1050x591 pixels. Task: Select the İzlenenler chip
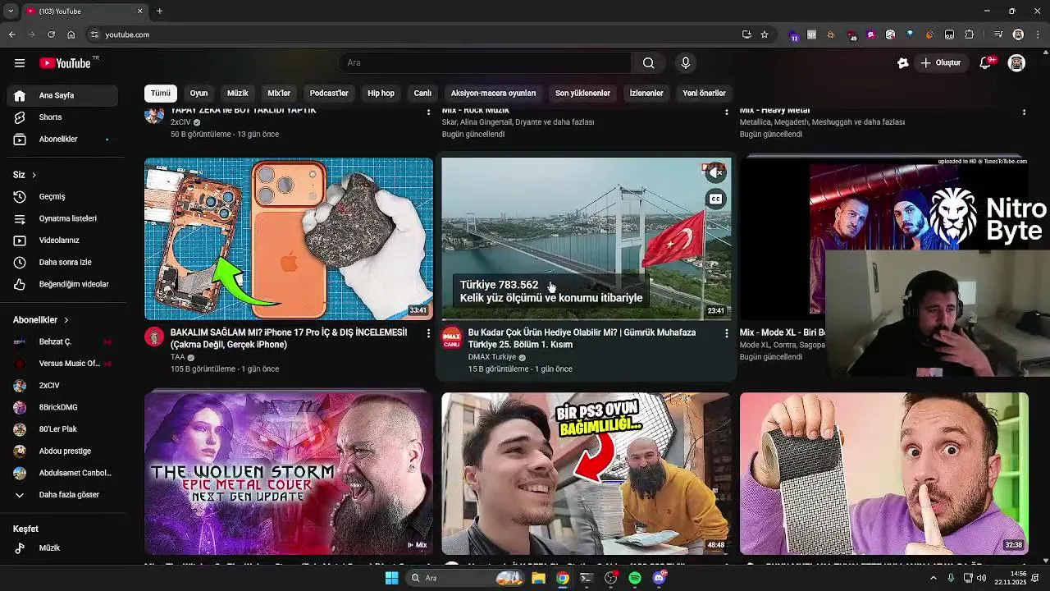pyautogui.click(x=646, y=94)
